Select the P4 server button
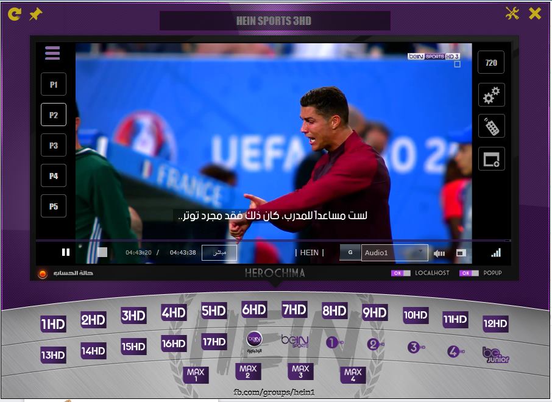The image size is (552, 402). pos(54,175)
